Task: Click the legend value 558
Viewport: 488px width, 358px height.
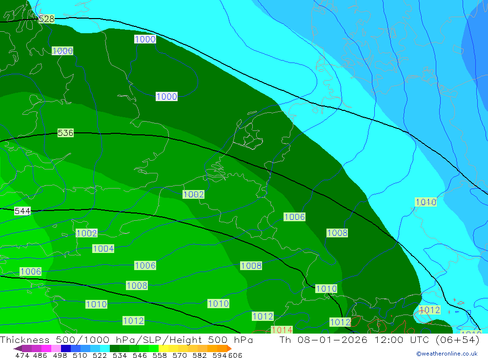Action: click(160, 355)
